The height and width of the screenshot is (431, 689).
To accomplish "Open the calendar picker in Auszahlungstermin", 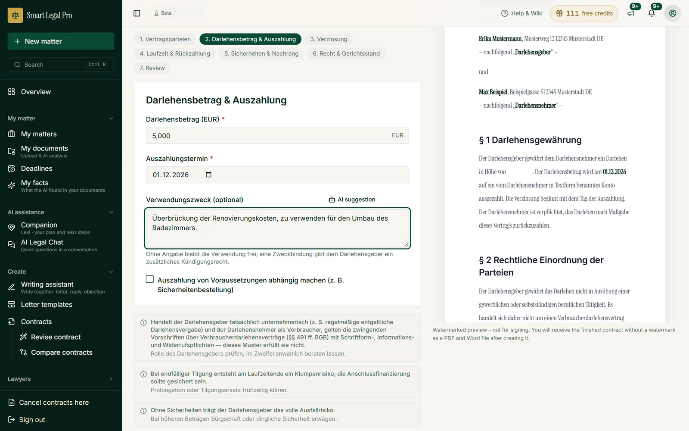I will click(x=209, y=175).
